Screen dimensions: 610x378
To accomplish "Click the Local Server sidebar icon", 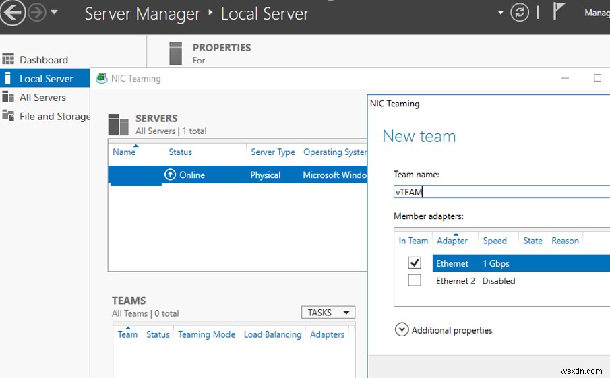I will pos(7,77).
